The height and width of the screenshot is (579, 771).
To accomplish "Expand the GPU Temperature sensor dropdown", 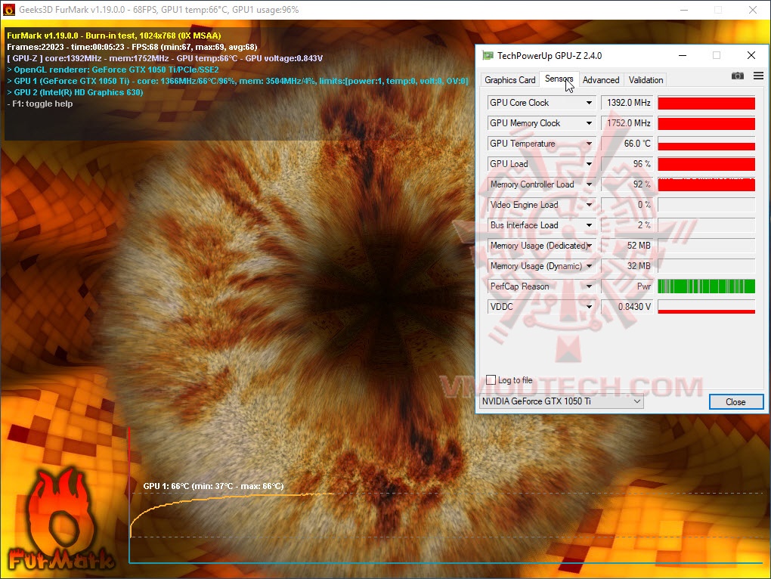I will [589, 144].
